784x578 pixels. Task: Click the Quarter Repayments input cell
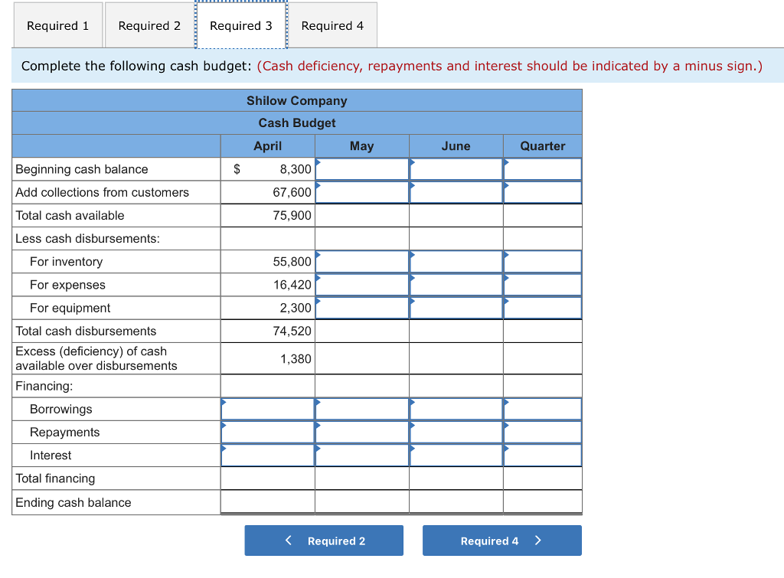coord(542,432)
